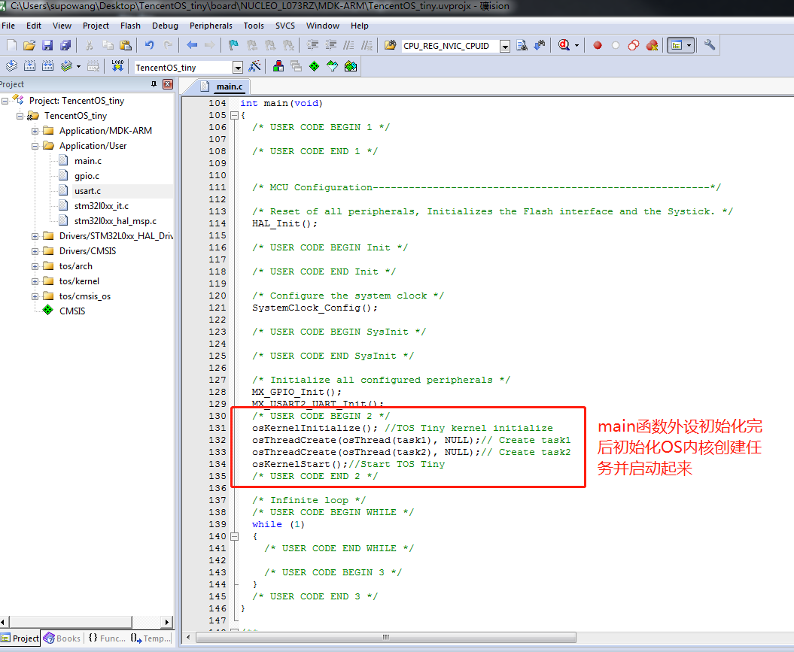
Task: Collapse the main function fold marker at line 105
Action: (x=233, y=115)
